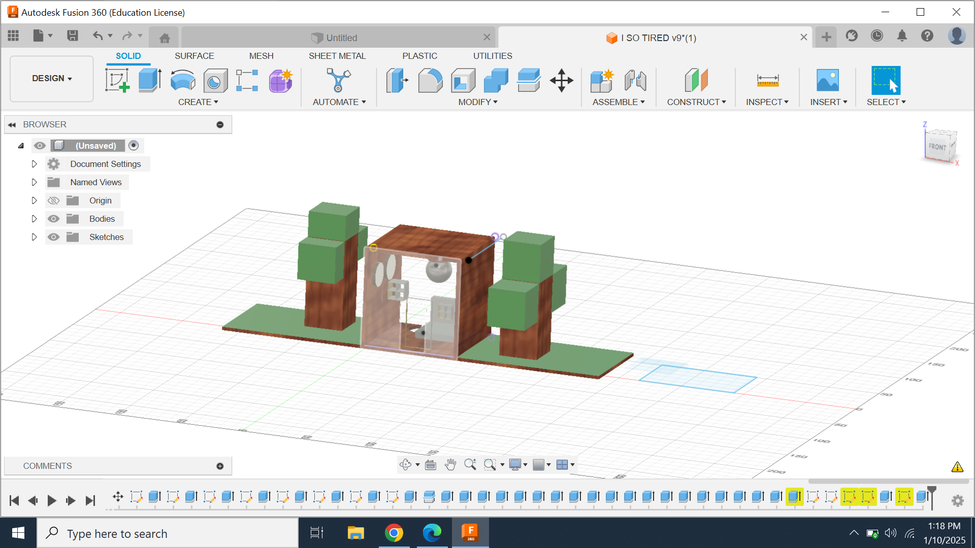
Task: Select the Create Sketch tool
Action: 117,80
